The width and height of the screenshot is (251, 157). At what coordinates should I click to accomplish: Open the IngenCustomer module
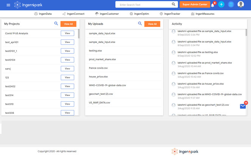(107, 14)
